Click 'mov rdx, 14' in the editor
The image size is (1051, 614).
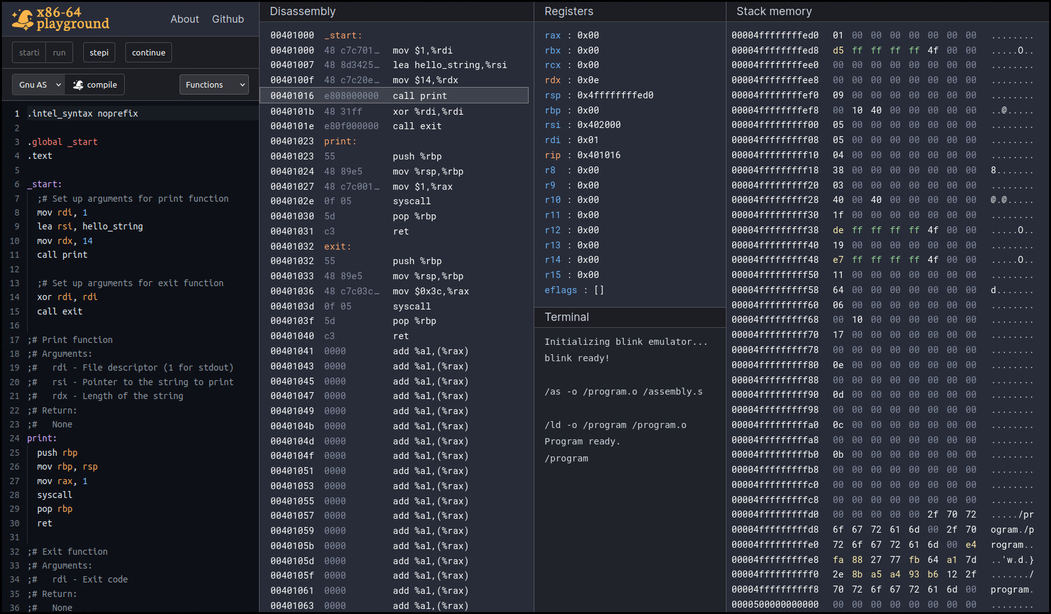[x=65, y=241]
